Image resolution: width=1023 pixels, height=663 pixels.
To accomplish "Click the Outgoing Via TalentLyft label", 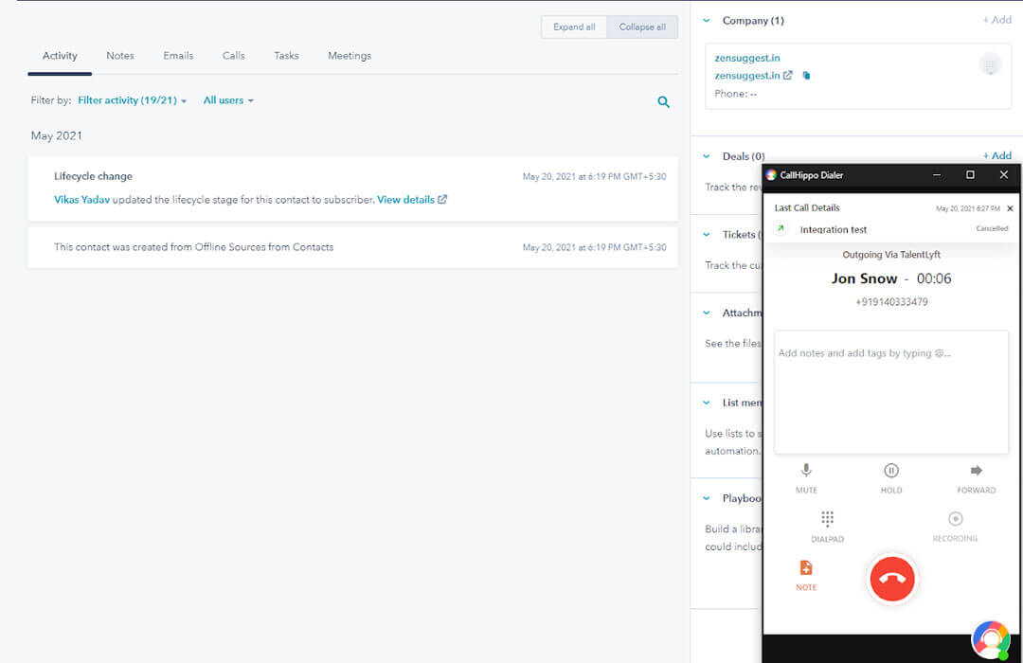I will pyautogui.click(x=891, y=255).
